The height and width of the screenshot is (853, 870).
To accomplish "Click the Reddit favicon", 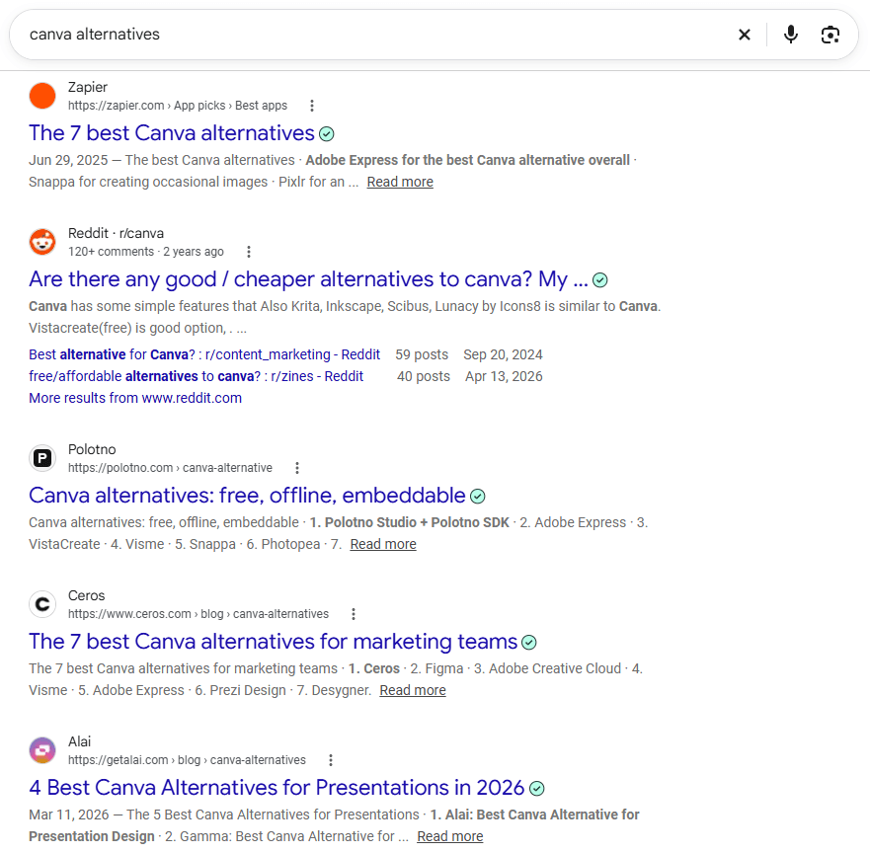I will pyautogui.click(x=42, y=242).
